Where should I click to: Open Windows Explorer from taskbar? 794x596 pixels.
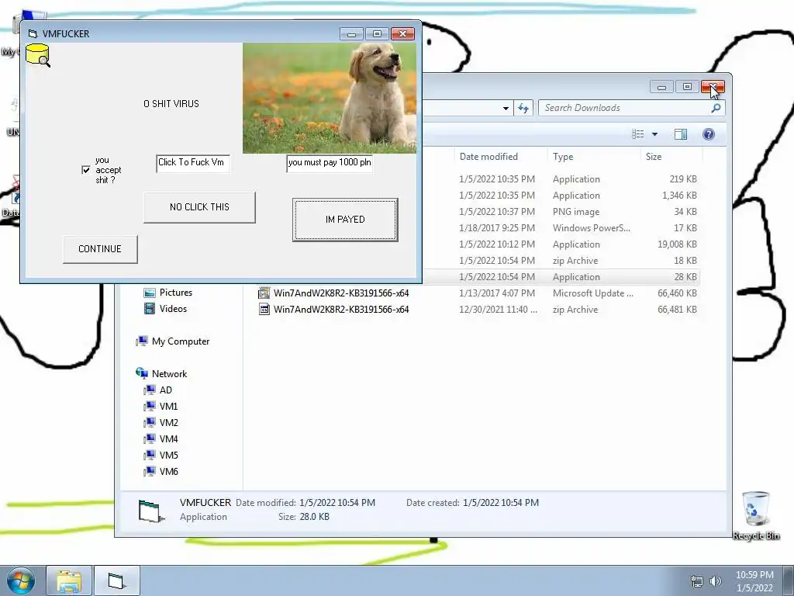pos(69,580)
